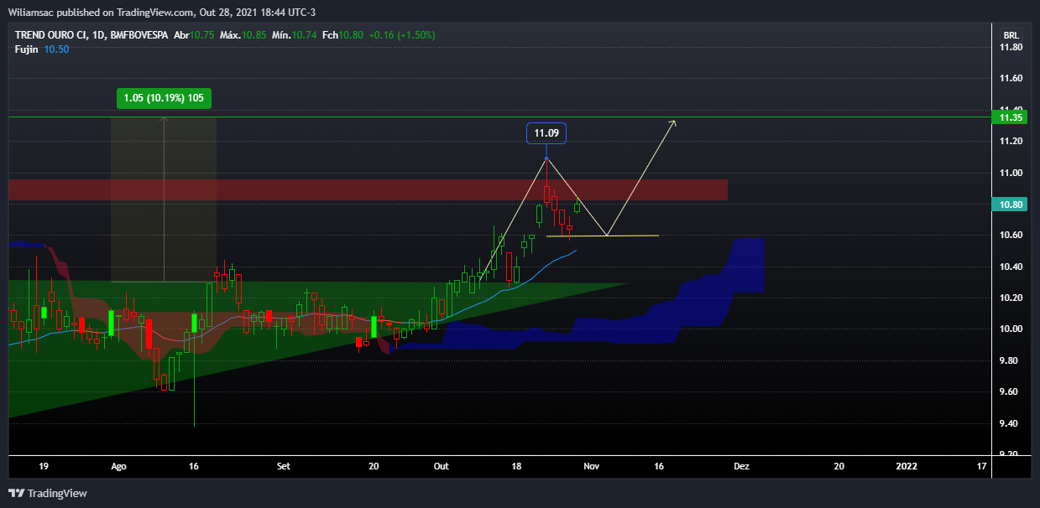Screen dimensions: 1040x508
Task: Click the 10.20 price axis label
Action: 1011,298
